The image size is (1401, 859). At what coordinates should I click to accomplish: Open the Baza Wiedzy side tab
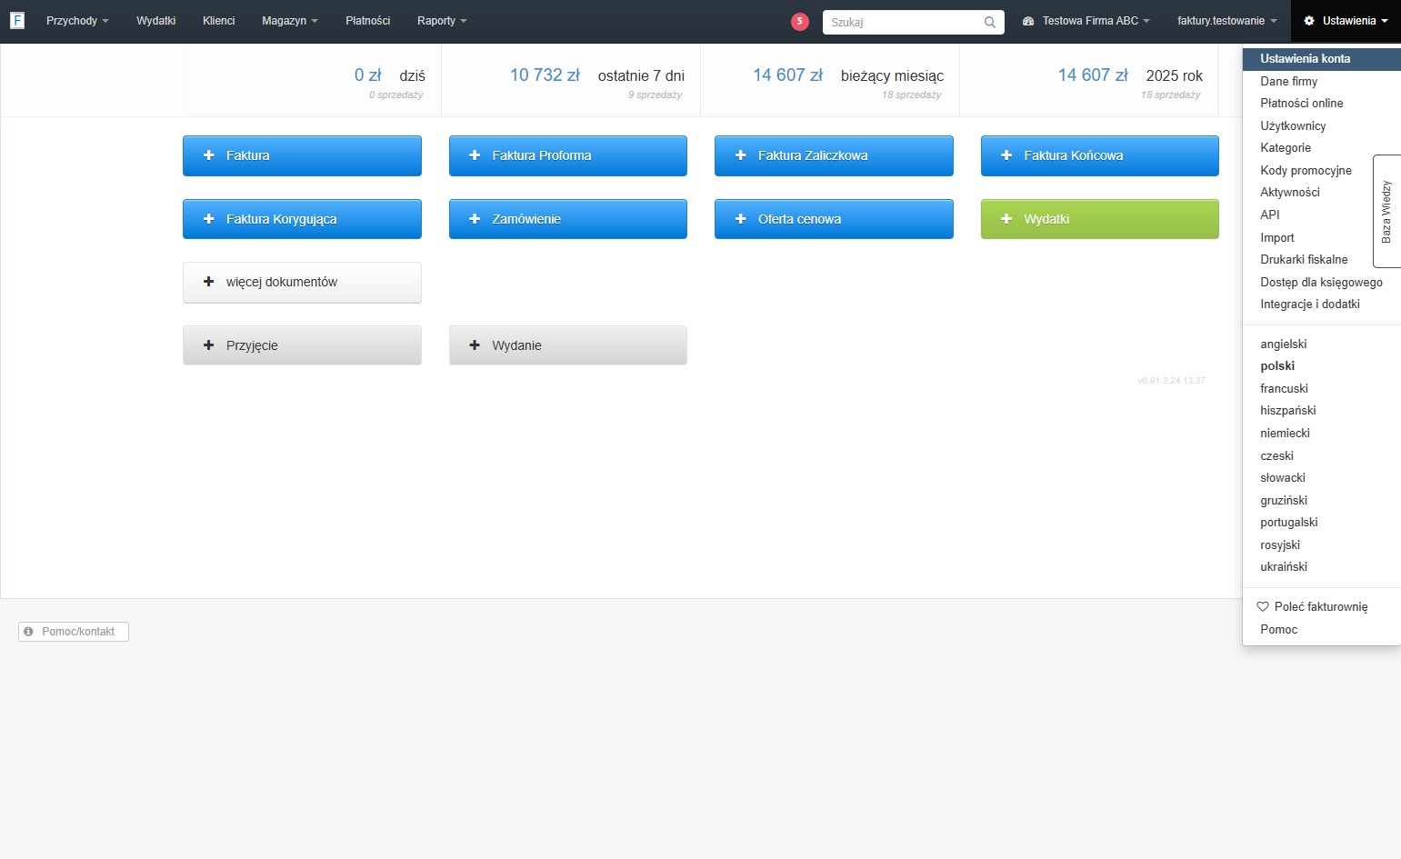tap(1386, 211)
